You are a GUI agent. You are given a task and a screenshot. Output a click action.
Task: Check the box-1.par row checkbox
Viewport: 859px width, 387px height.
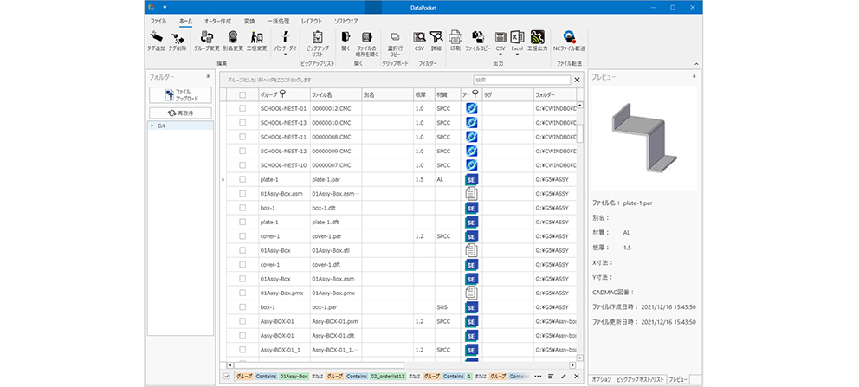(242, 307)
